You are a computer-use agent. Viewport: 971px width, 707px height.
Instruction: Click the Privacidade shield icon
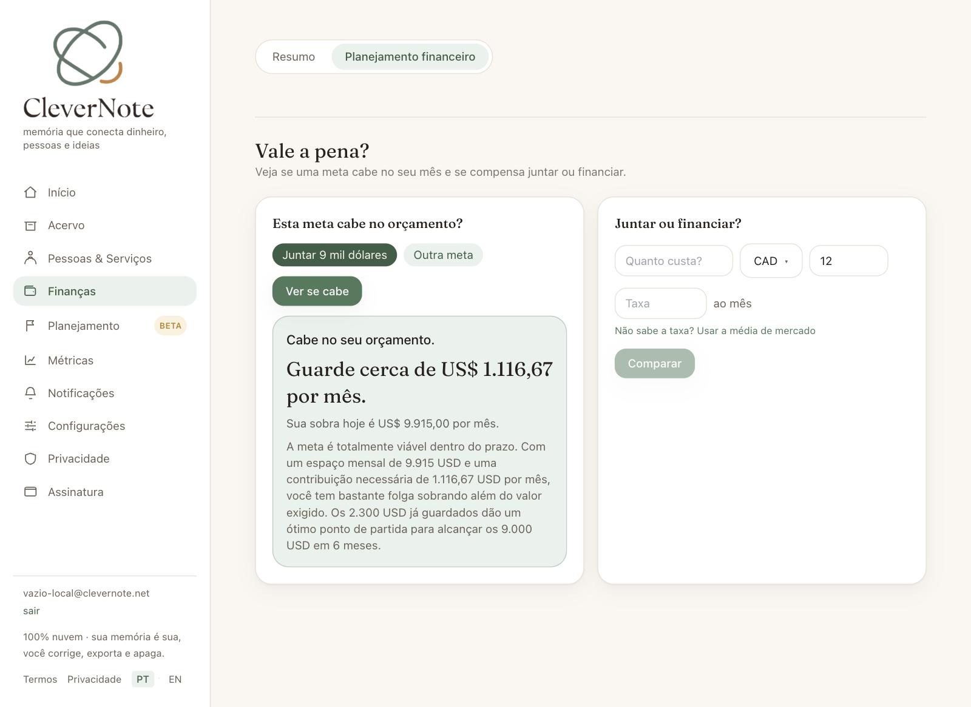[30, 459]
